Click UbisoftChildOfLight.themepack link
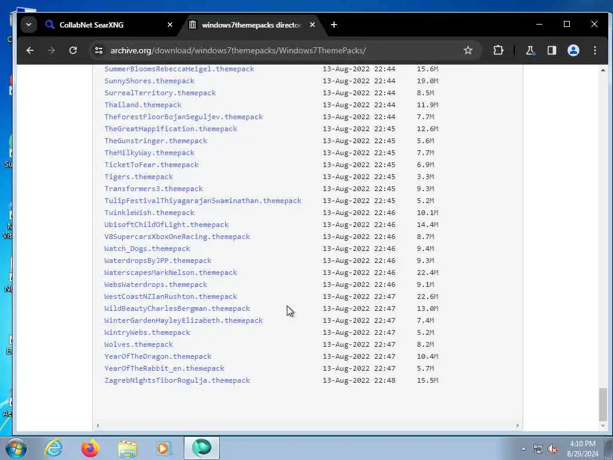Screen dimensions: 613x460 (166, 225)
